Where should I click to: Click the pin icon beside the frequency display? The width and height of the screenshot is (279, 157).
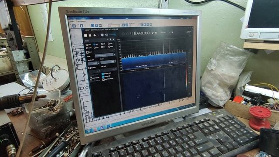click(152, 33)
